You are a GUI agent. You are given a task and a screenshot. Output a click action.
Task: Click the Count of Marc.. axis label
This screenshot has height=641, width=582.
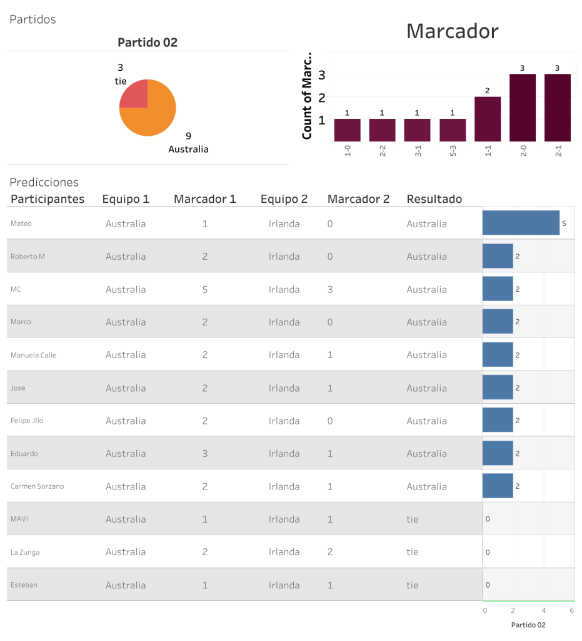307,95
